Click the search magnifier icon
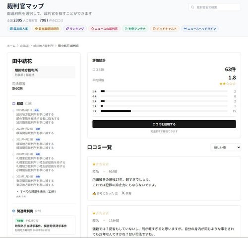The width and height of the screenshot is (248, 238). tap(192, 7)
